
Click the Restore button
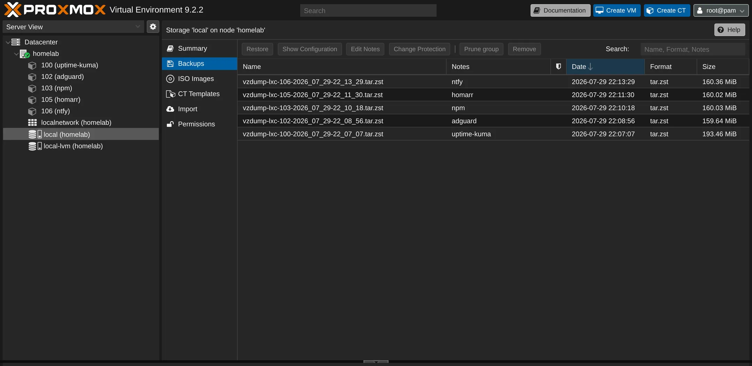pyautogui.click(x=257, y=49)
